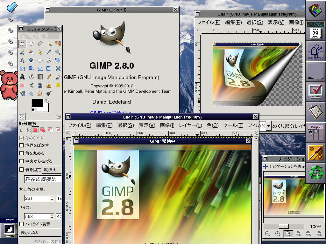Pick the Shear tool

click(x=31, y=69)
